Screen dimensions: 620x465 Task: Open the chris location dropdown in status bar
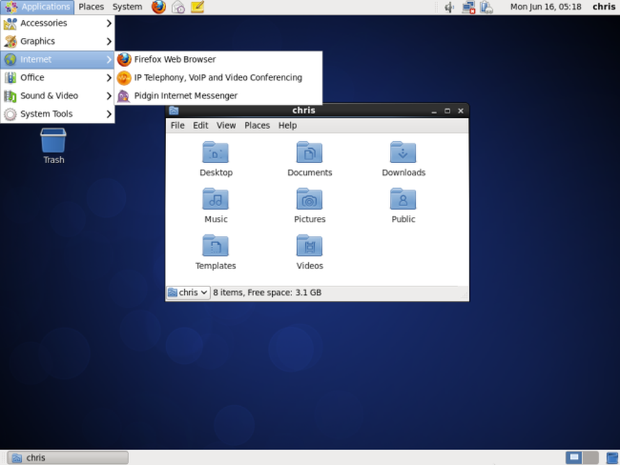pos(188,293)
